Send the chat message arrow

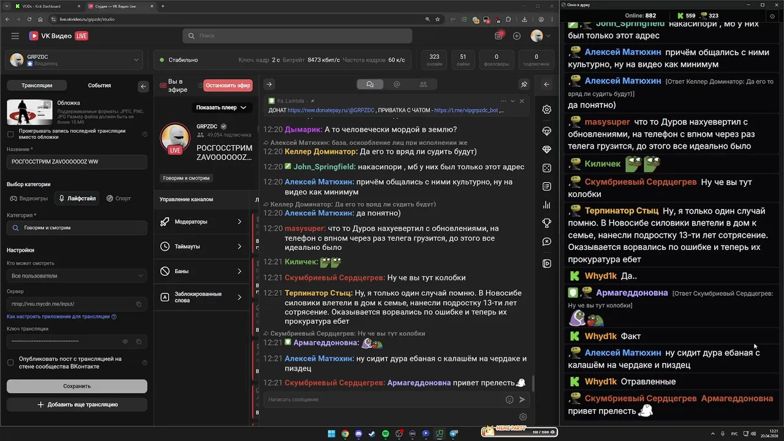pos(522,399)
